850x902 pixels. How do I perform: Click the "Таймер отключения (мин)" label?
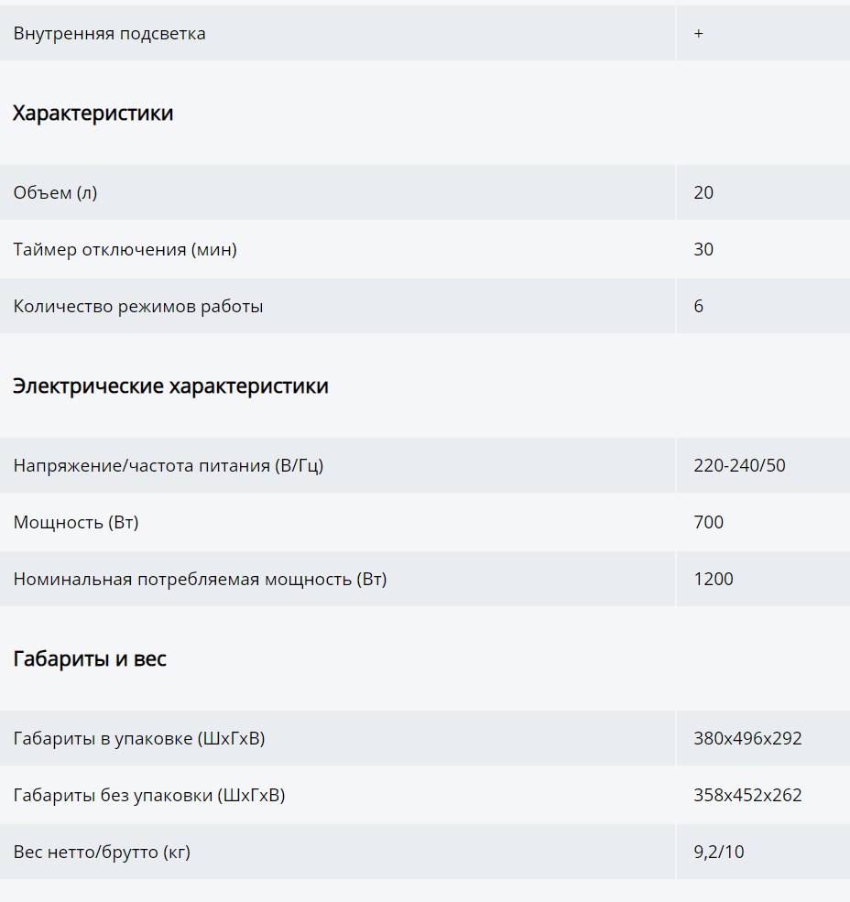coord(125,249)
